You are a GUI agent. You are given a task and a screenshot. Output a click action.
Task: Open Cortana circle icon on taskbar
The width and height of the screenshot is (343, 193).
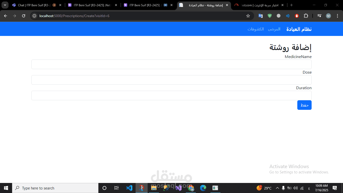pos(104,188)
